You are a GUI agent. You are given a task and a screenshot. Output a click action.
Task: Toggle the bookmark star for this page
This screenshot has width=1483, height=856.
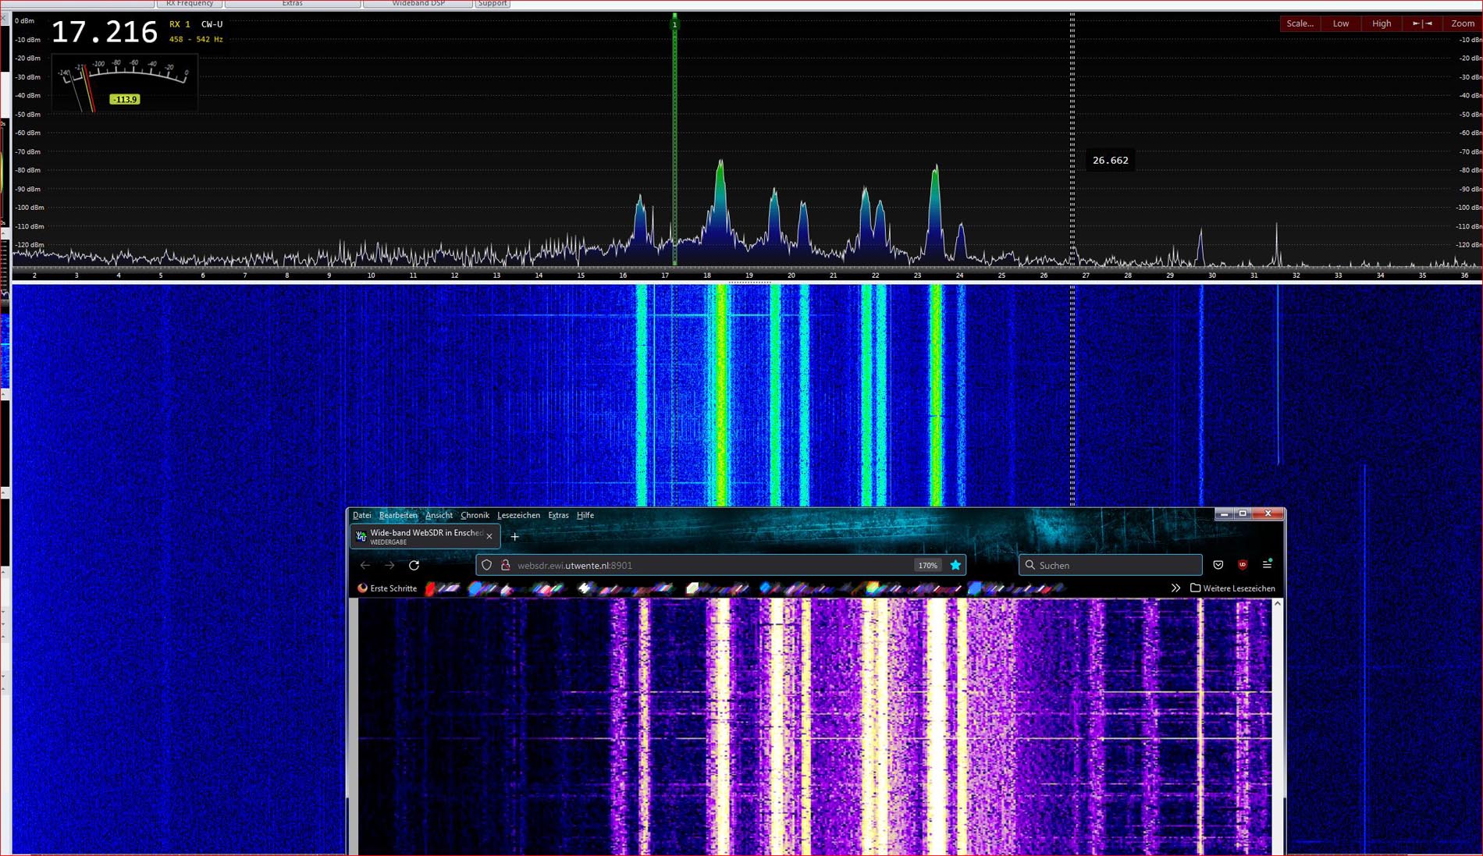click(x=955, y=565)
